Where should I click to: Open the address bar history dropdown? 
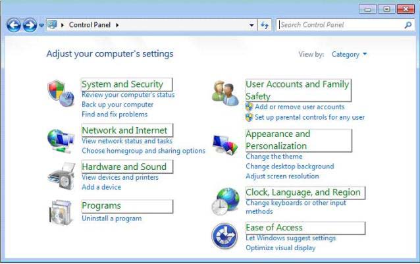251,25
